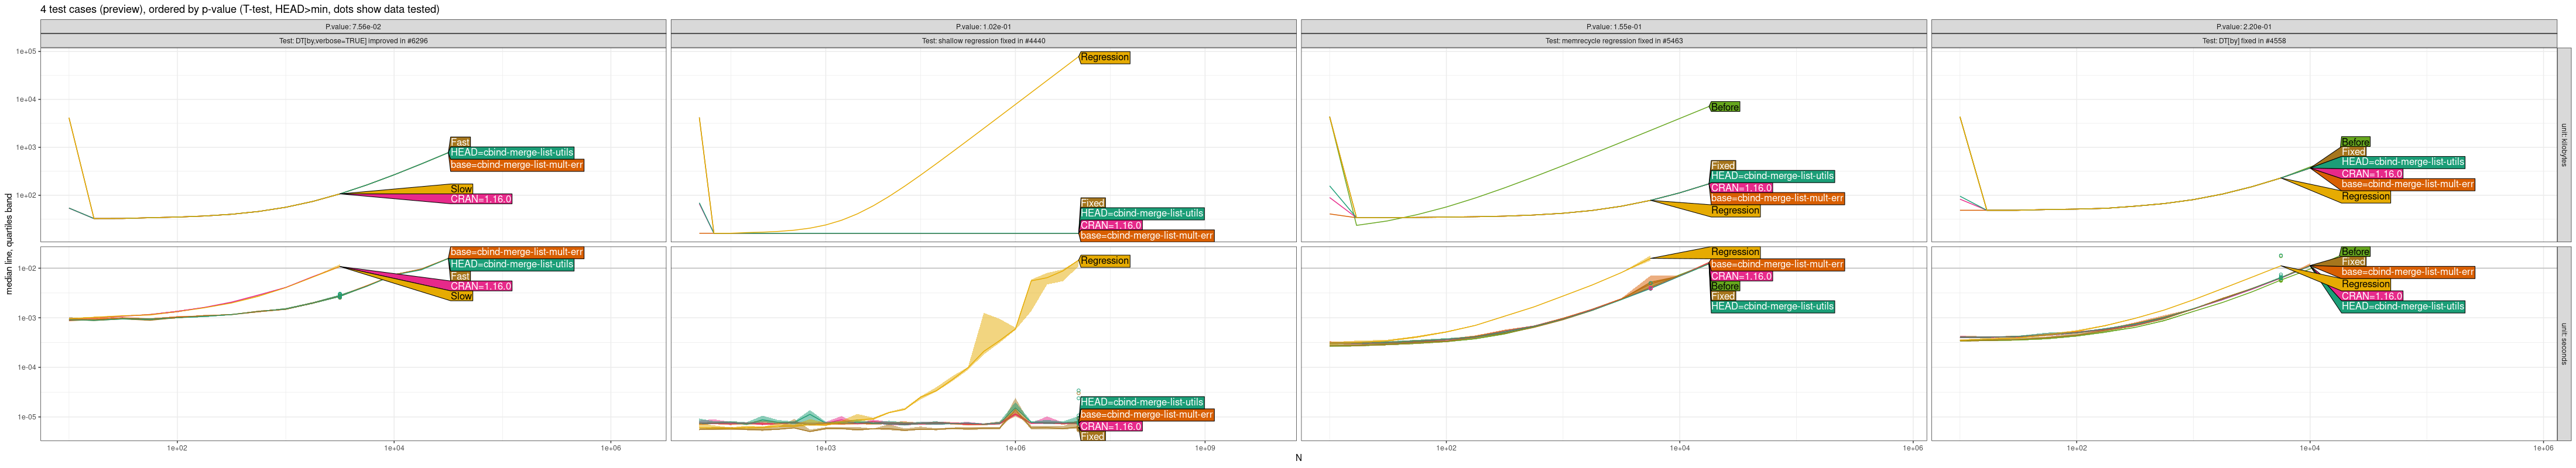
Task: Click 'HEAD=cbind-merge-list-utils' in the #4558 seconds panel
Action: pos(2402,306)
